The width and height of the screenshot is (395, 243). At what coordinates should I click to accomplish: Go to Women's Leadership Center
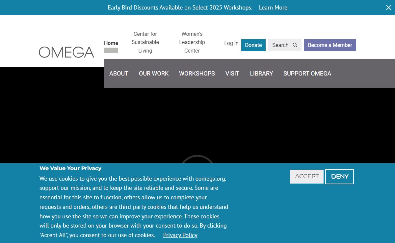(x=192, y=42)
